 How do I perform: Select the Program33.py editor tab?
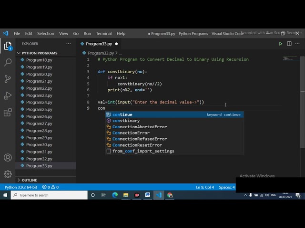click(99, 44)
